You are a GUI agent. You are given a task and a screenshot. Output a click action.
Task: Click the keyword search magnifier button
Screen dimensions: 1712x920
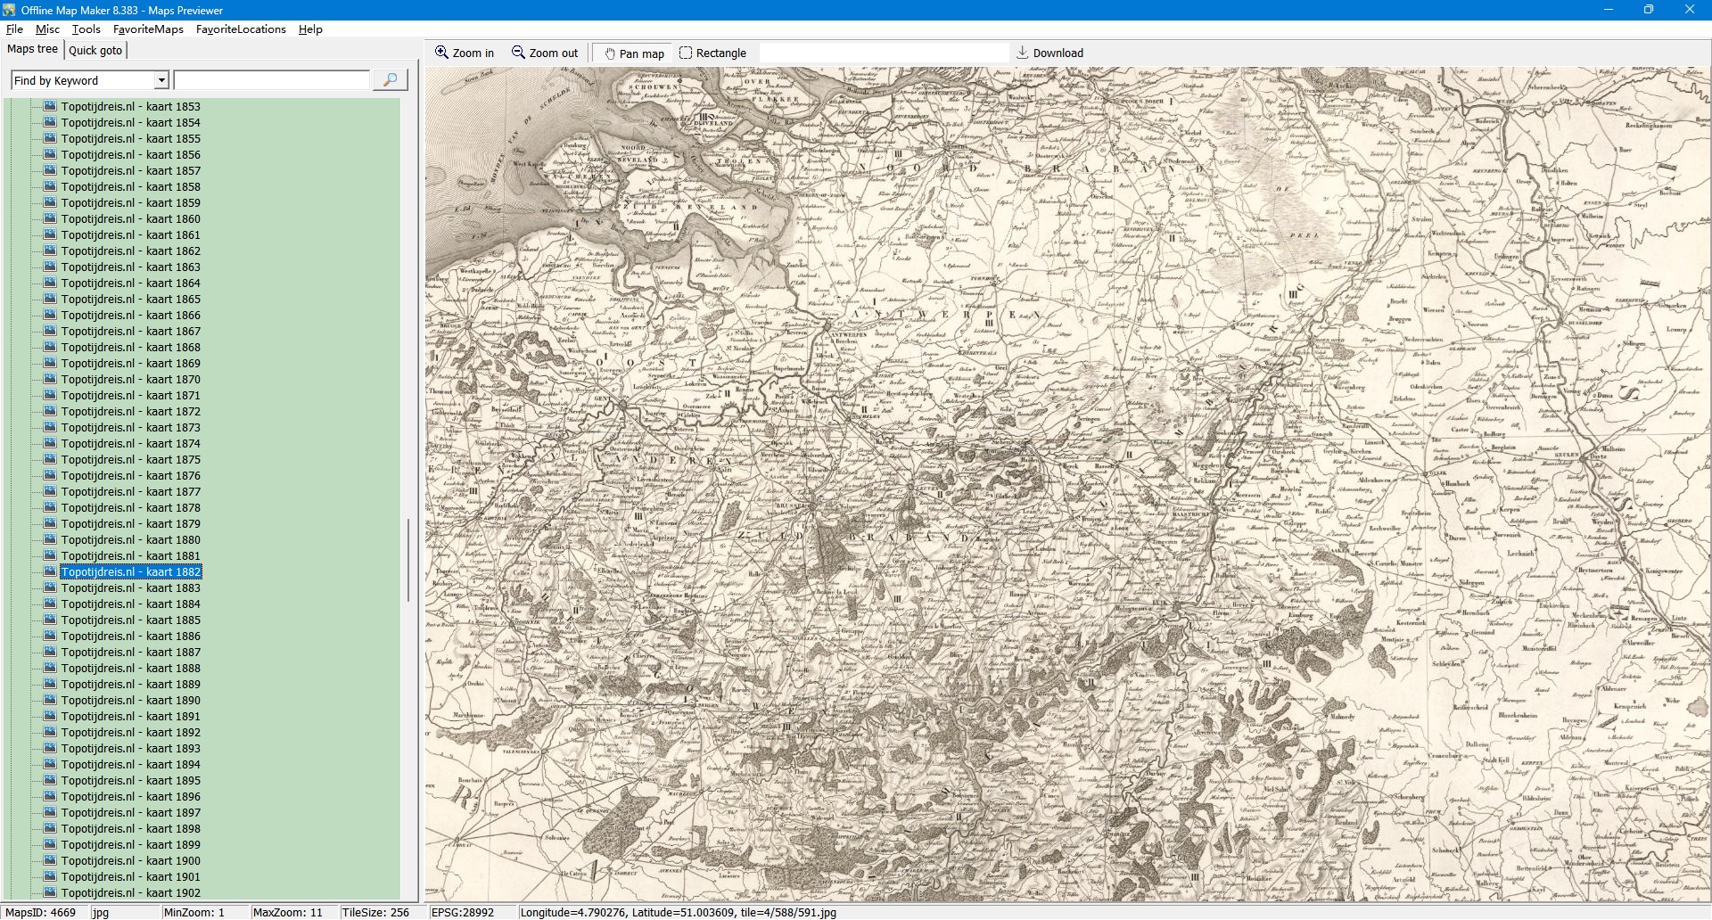point(390,80)
